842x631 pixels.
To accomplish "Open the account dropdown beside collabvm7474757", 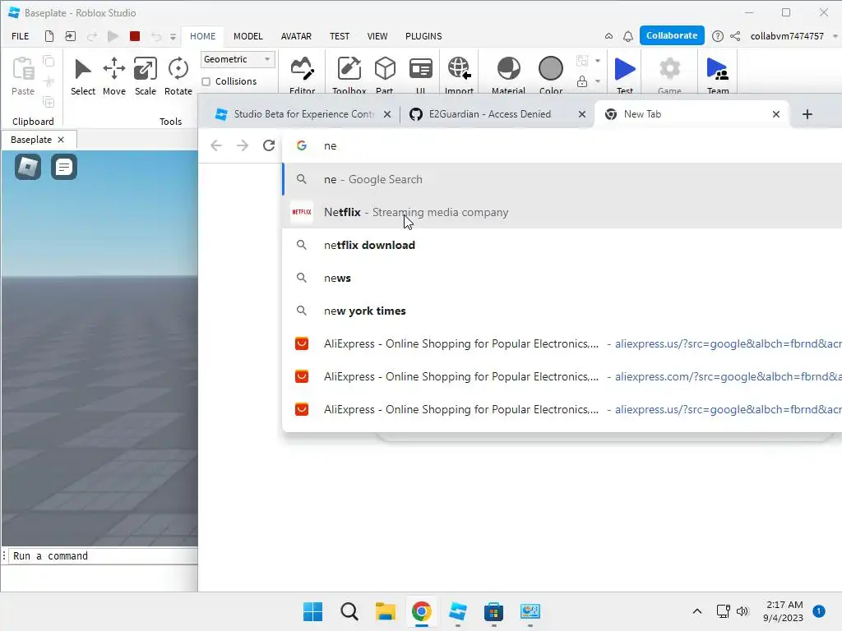I will tap(835, 36).
